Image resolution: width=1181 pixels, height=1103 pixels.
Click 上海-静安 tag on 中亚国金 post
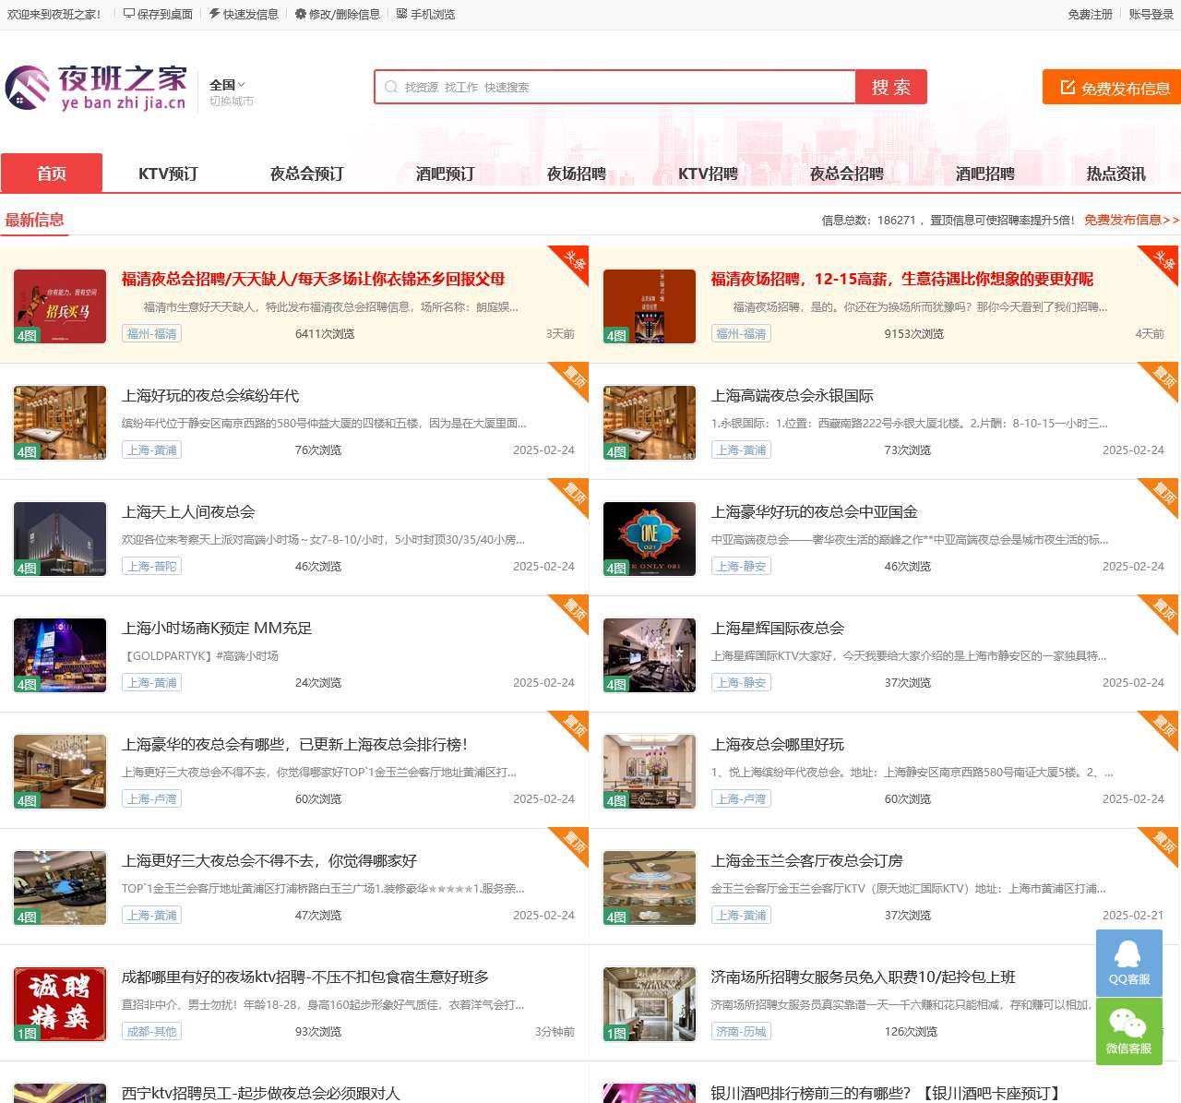tap(741, 567)
